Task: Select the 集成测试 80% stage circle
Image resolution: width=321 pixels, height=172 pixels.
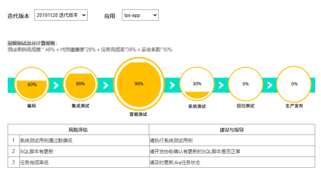Action: pyautogui.click(x=80, y=84)
